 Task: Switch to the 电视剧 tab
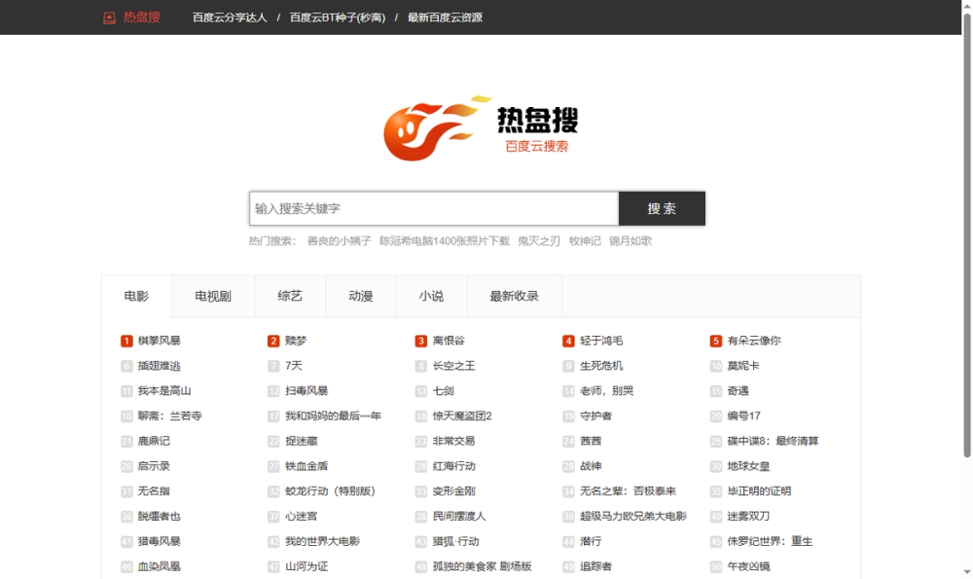coord(212,296)
